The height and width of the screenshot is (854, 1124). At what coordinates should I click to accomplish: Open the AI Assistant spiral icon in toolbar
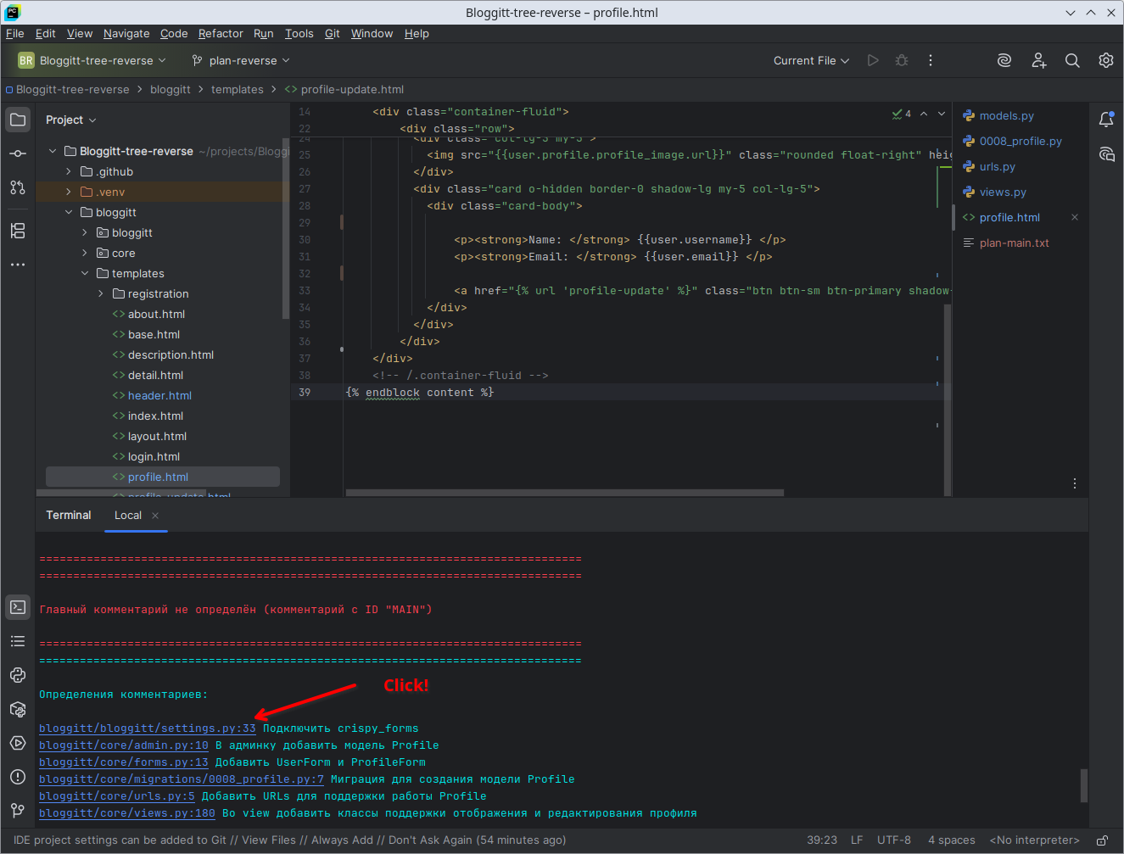[x=1004, y=60]
